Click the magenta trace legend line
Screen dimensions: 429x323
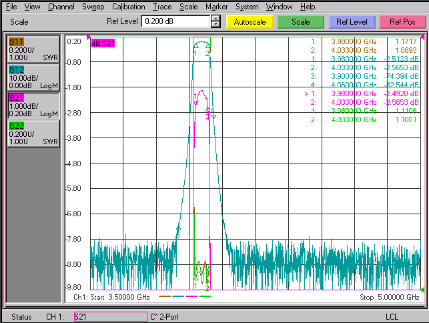pos(191,296)
